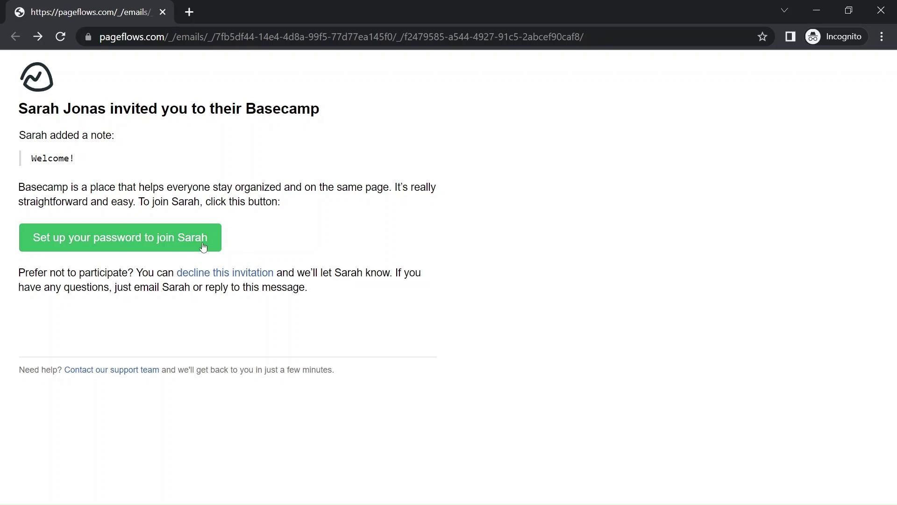
Task: Click the Incognito profile indicator
Action: click(834, 36)
